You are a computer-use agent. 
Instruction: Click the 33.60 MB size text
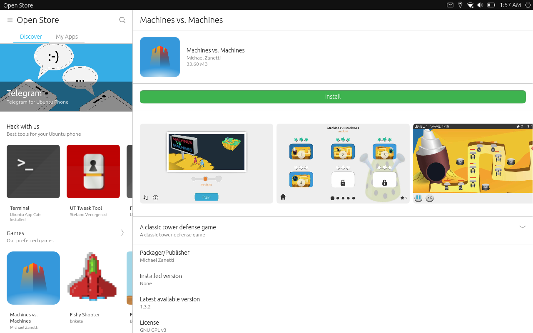point(197,64)
